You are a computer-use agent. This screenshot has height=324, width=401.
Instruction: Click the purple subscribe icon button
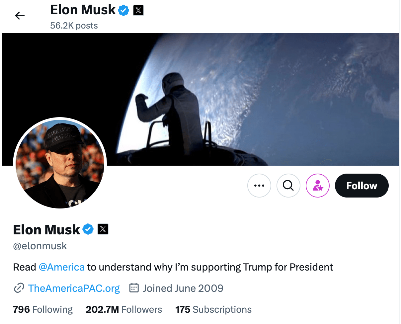pos(318,186)
